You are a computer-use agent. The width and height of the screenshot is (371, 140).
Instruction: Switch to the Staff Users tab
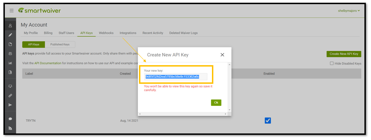[x=66, y=33]
